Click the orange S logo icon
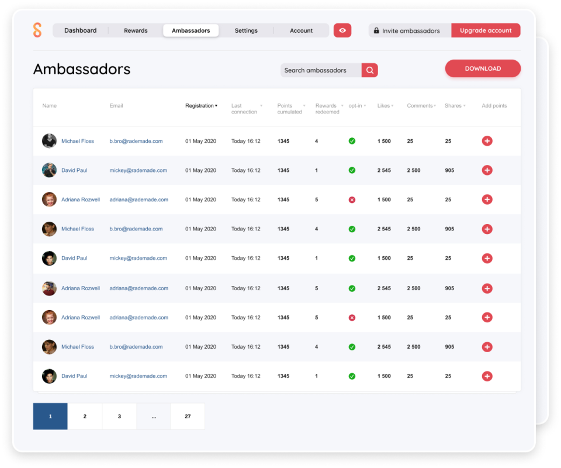The width and height of the screenshot is (561, 468). point(37,30)
